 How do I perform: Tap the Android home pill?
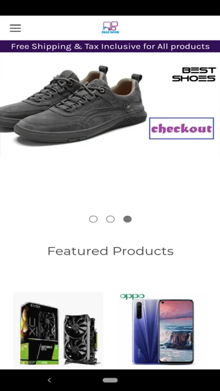point(110,380)
